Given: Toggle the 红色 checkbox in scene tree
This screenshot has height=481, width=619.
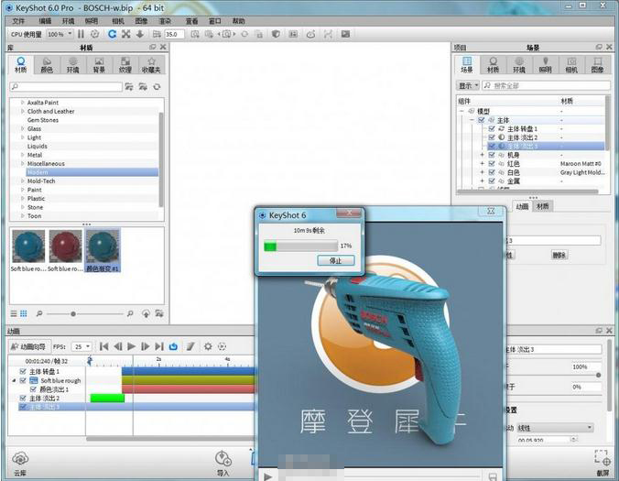Looking at the screenshot, I should 492,163.
